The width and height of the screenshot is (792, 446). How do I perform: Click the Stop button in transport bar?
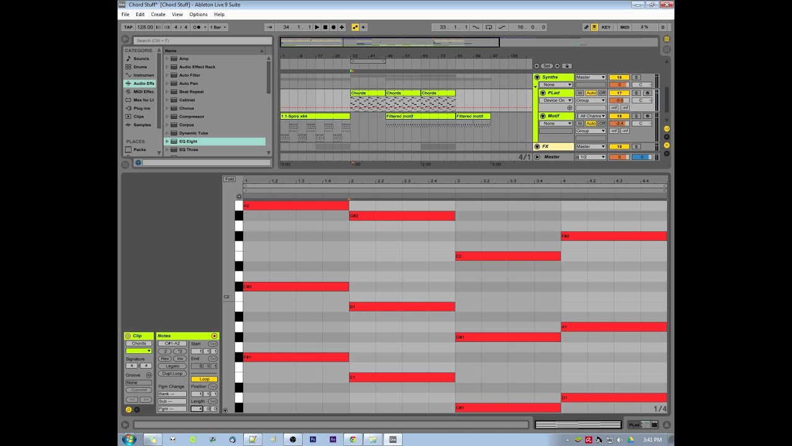click(325, 27)
